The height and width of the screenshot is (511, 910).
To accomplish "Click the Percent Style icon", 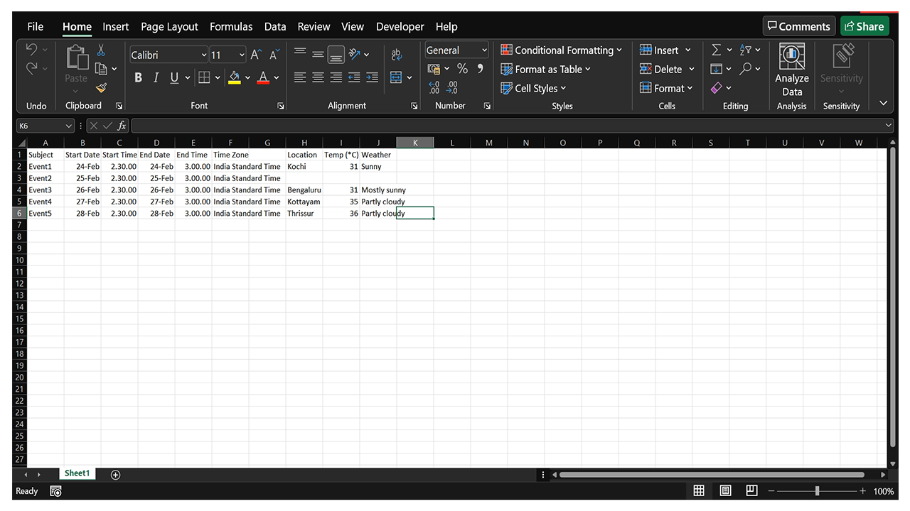I will pyautogui.click(x=462, y=69).
